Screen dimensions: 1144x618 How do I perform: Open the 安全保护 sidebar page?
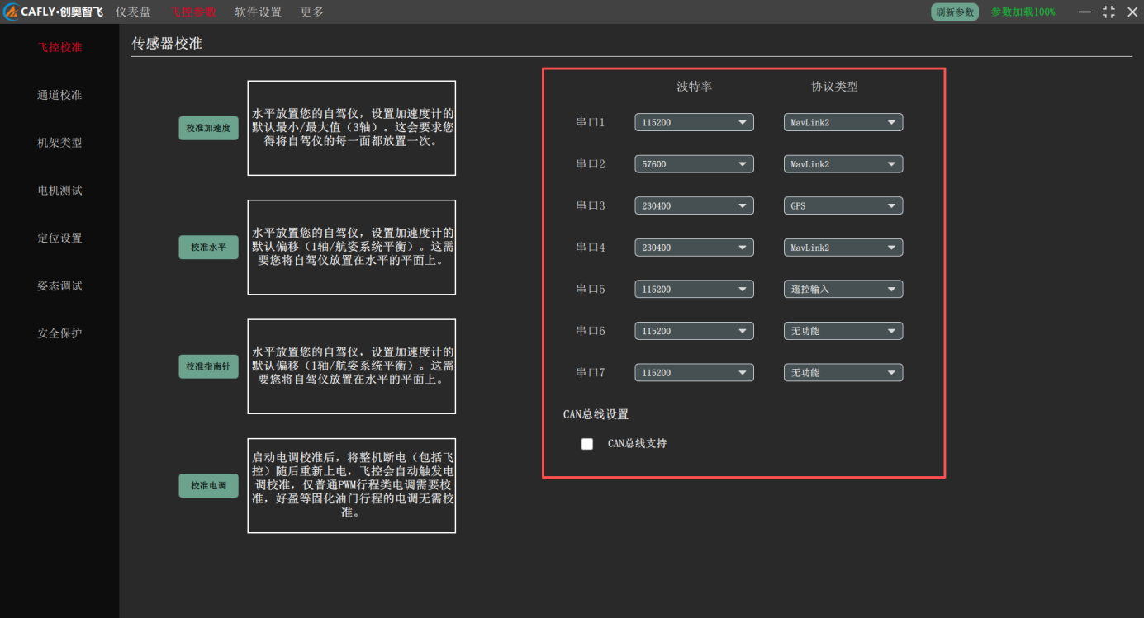click(59, 334)
